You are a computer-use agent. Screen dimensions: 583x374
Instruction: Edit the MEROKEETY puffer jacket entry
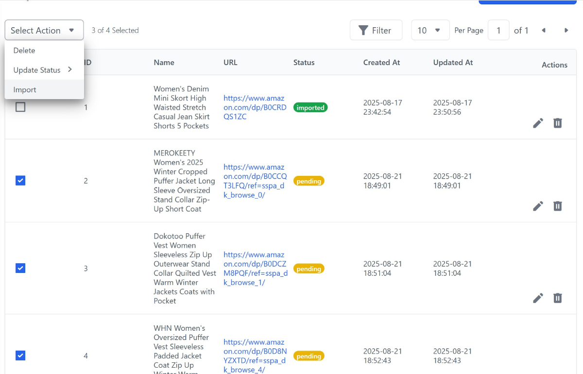pyautogui.click(x=538, y=206)
